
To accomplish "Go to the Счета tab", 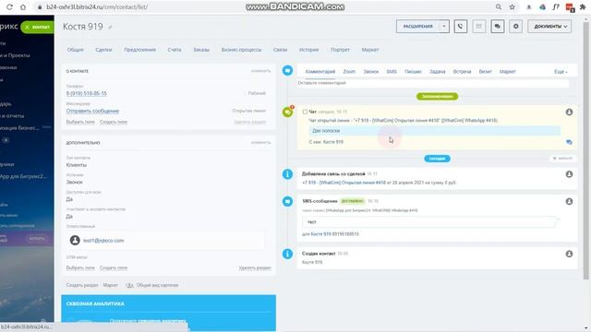I will (175, 50).
